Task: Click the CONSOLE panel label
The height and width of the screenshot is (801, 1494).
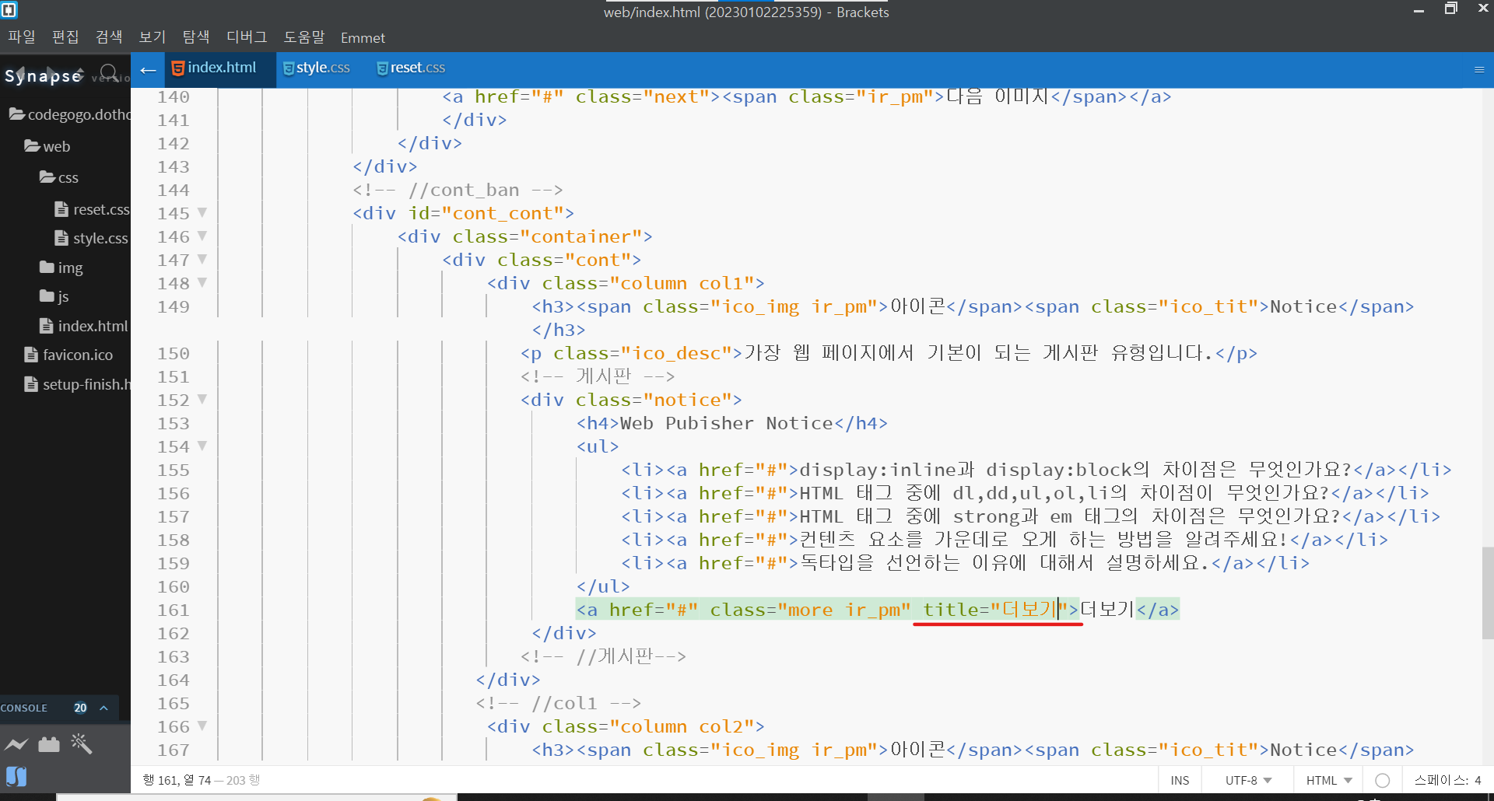Action: (24, 708)
